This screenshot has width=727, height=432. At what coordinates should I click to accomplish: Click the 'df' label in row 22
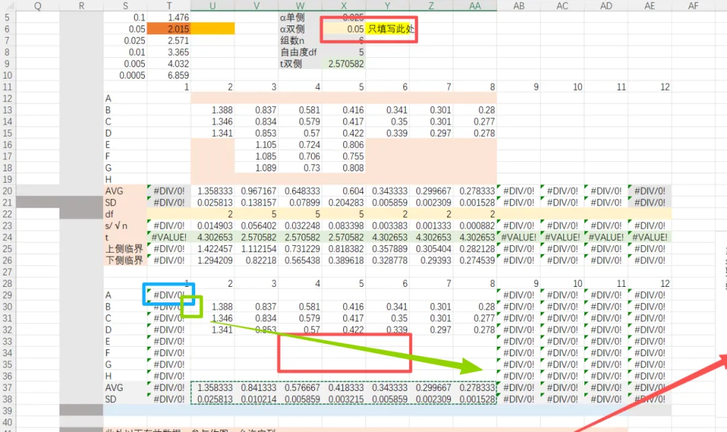[x=125, y=214]
